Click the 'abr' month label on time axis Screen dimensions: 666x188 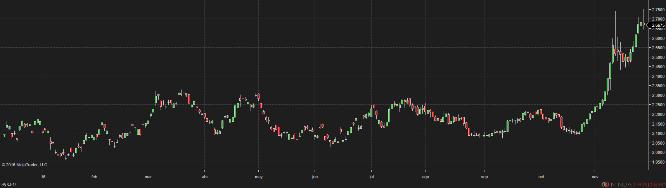(x=205, y=177)
